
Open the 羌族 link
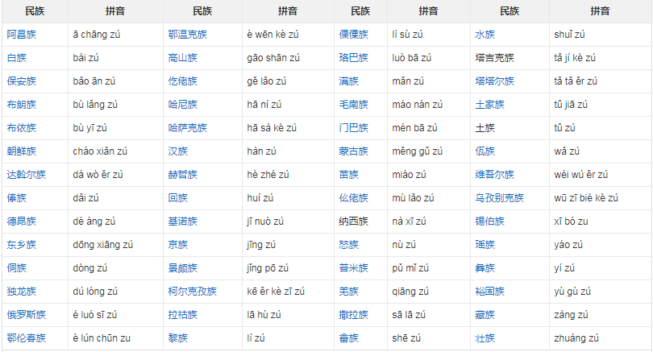[x=348, y=292]
